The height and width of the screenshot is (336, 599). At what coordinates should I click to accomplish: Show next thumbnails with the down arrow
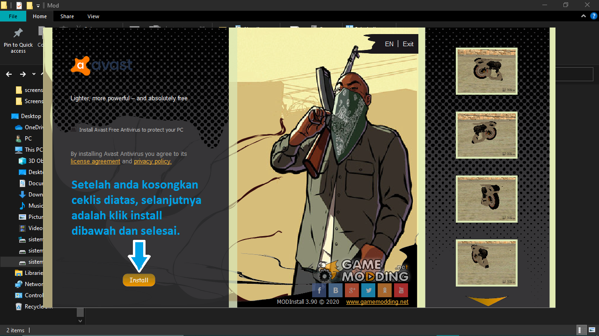(x=487, y=301)
